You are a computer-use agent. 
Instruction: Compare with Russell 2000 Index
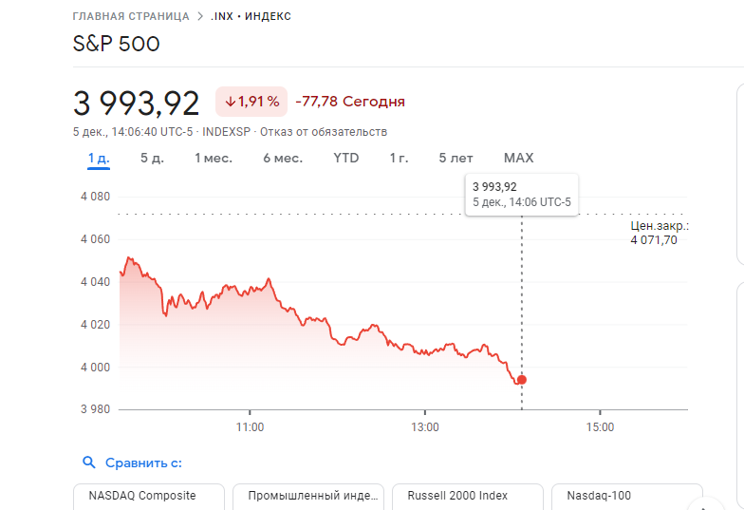[x=468, y=497]
